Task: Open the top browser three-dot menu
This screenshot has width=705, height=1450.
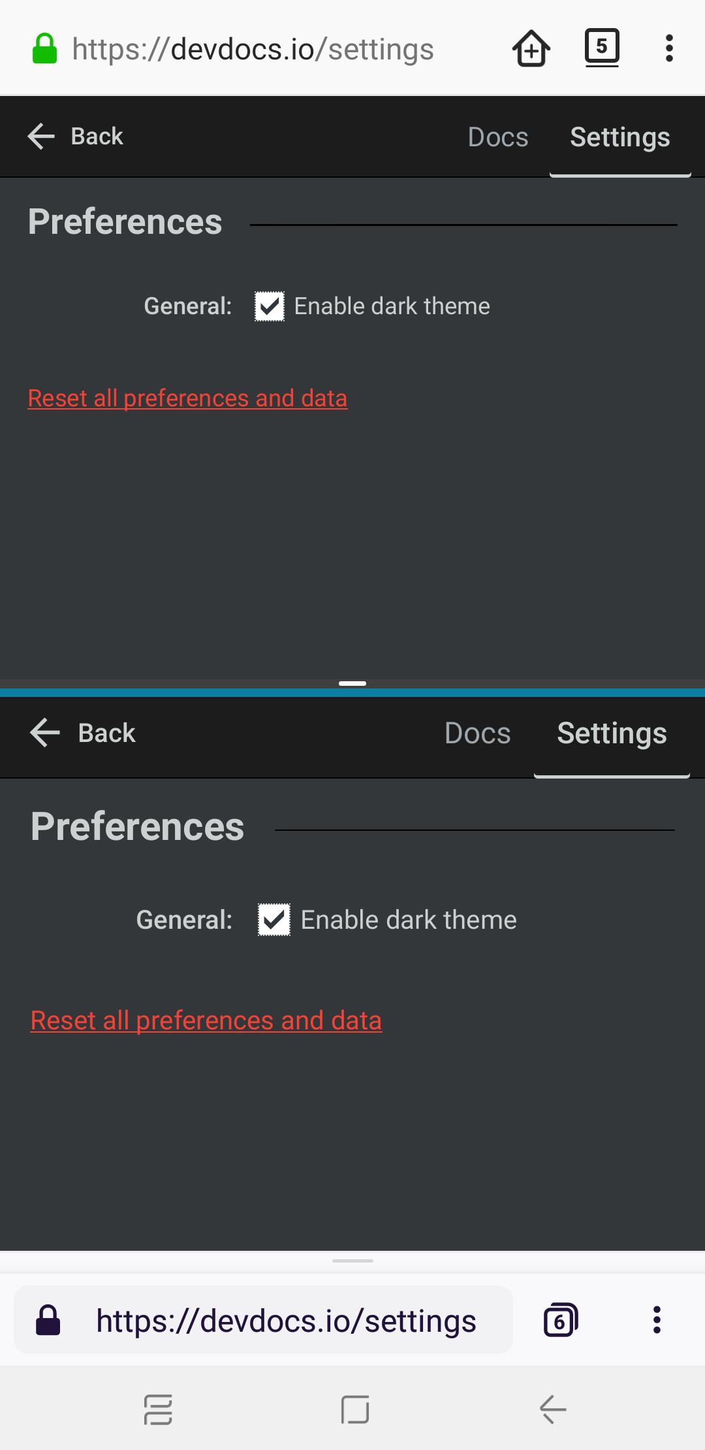Action: pos(669,48)
